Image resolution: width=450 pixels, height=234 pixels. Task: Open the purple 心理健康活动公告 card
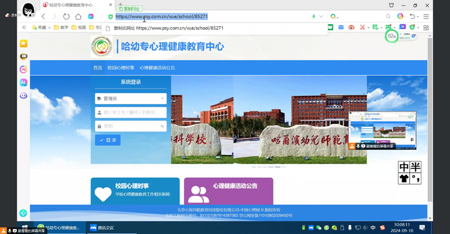pos(228,191)
